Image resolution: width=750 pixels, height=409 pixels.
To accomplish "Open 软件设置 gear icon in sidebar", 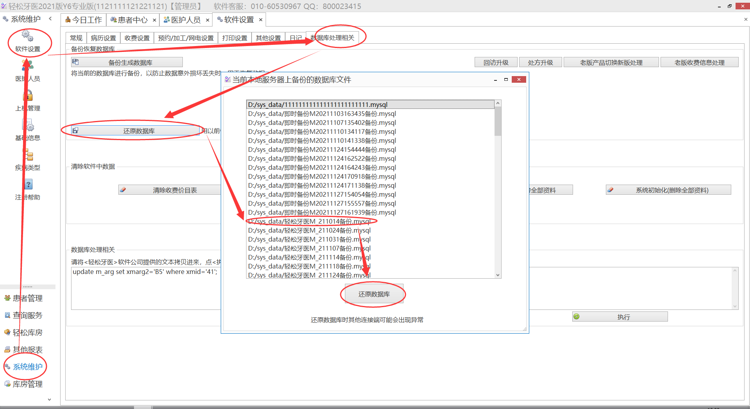I will pos(27,37).
